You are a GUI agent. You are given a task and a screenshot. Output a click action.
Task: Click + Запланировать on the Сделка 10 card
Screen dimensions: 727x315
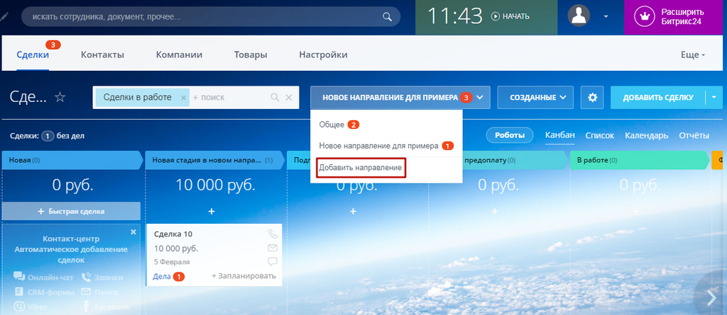point(244,276)
